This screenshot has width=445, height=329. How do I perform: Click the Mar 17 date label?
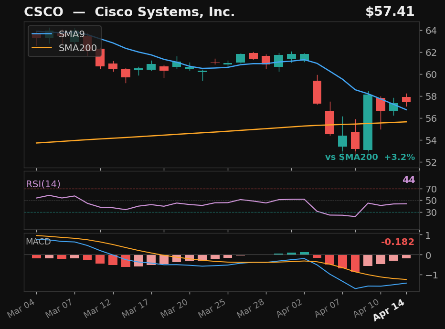click(136, 308)
